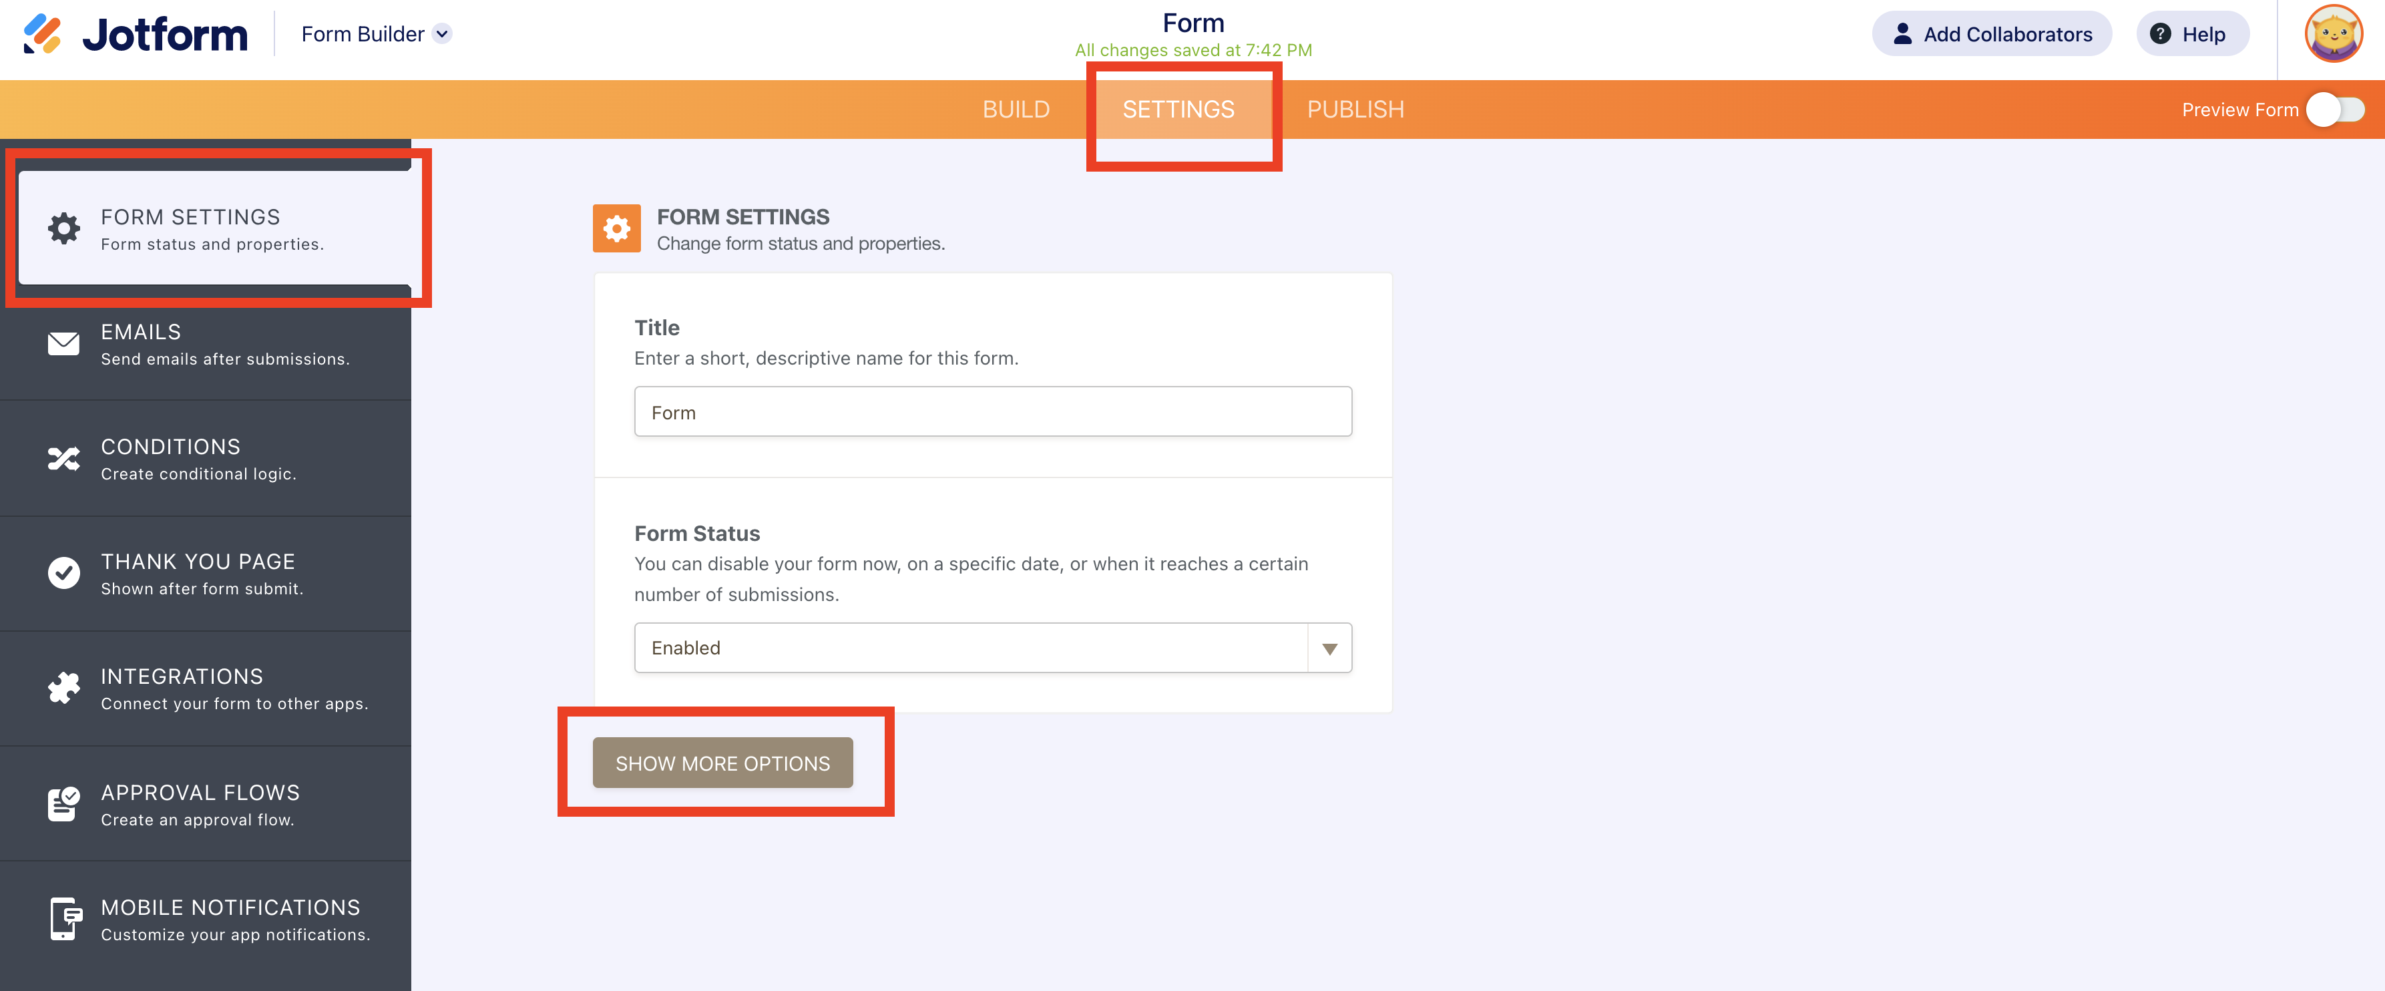This screenshot has width=2385, height=991.
Task: Click the Add Collaborators button
Action: pos(1992,34)
